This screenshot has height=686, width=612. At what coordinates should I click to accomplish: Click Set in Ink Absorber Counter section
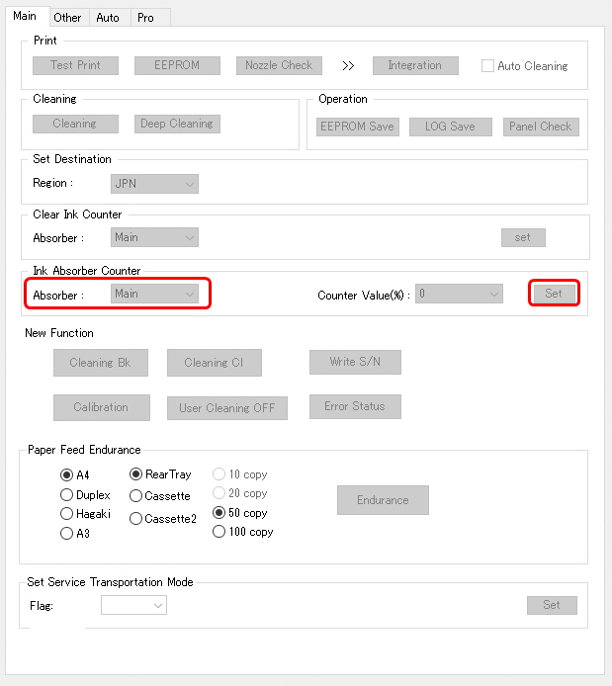554,294
